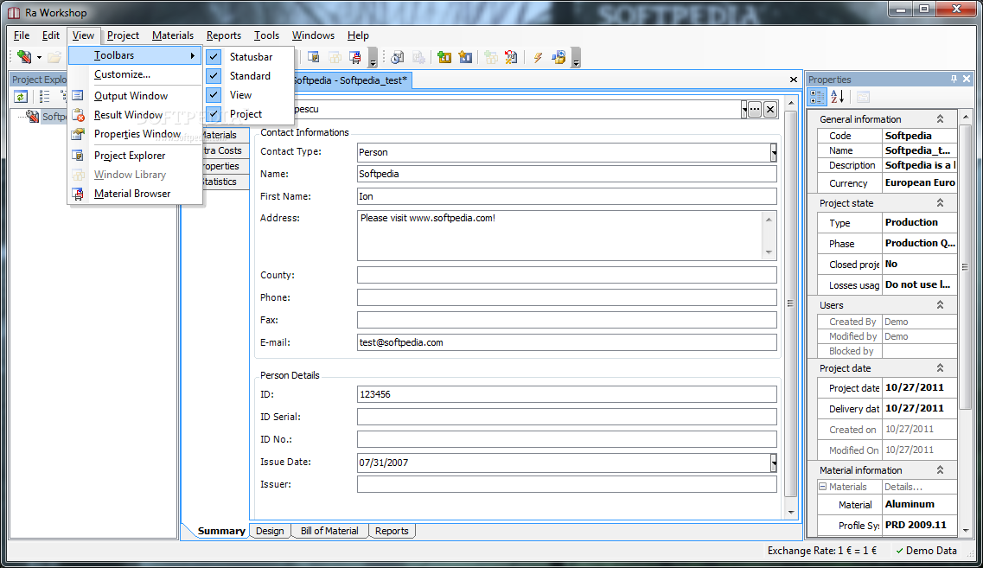Click the Ra Workshop title bar icon

tap(14, 13)
